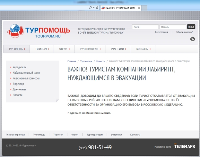Open the Ревизионная комиссия sidebar link
The height and width of the screenshot is (157, 200).
coord(26,78)
